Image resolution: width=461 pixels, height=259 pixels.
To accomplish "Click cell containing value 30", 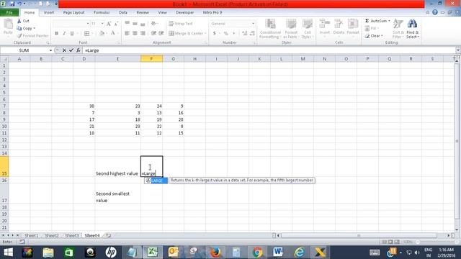I will click(x=84, y=106).
